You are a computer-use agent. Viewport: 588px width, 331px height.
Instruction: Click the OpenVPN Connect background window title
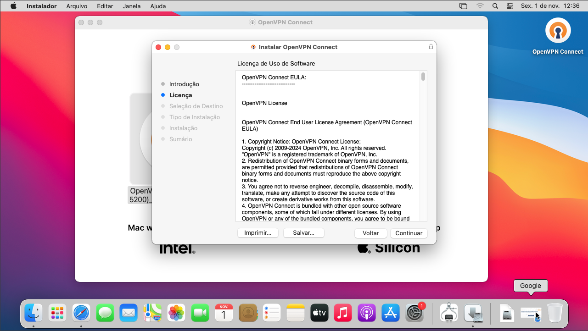285,22
